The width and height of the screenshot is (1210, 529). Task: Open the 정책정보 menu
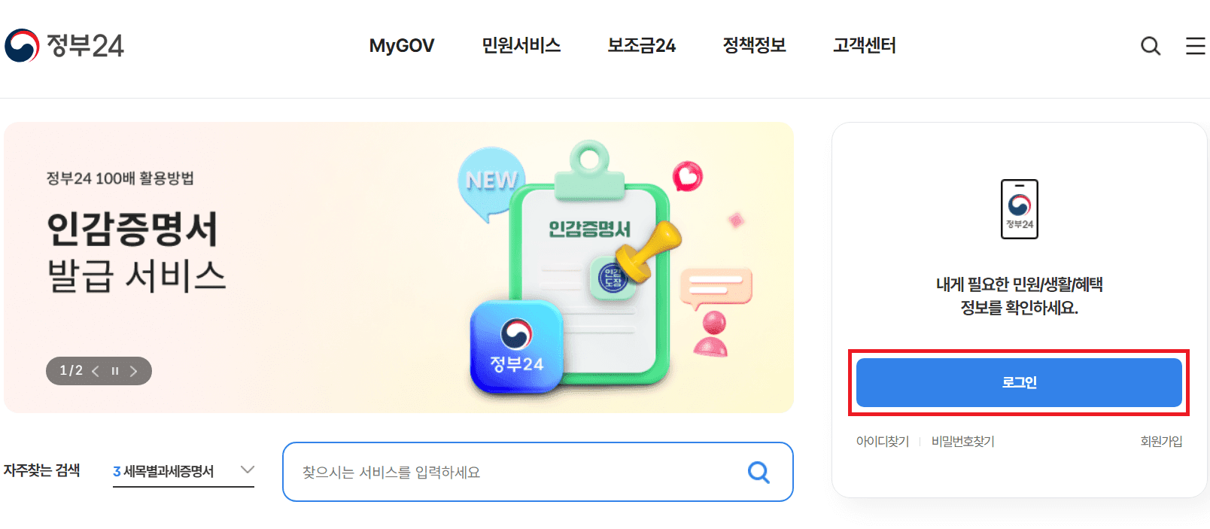point(755,46)
